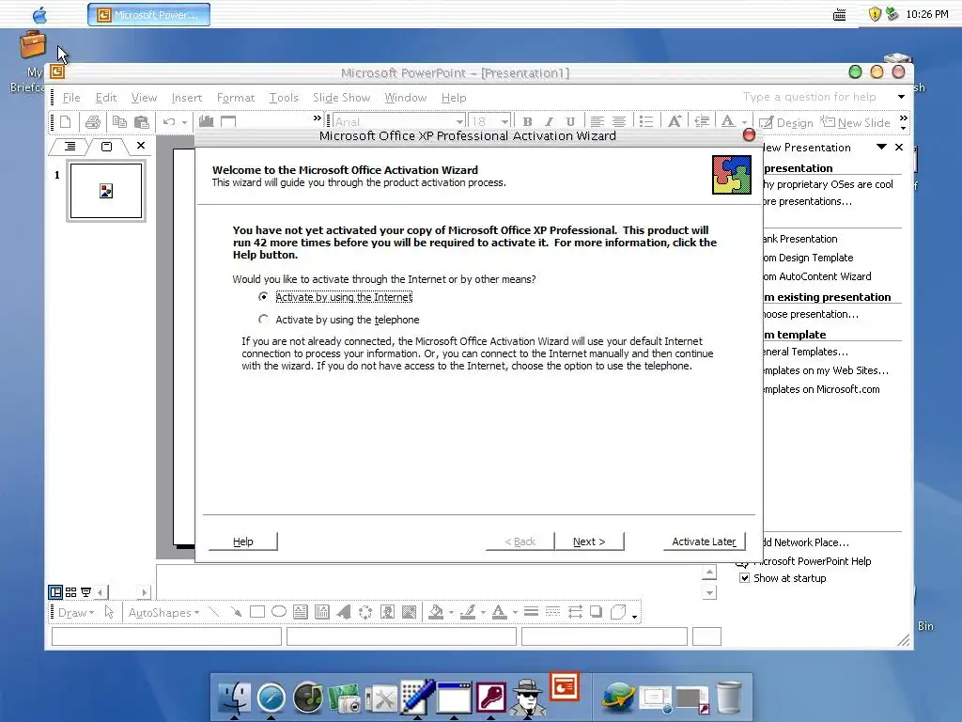The image size is (962, 722).
Task: Click the New Slide toolbar button
Action: (856, 122)
